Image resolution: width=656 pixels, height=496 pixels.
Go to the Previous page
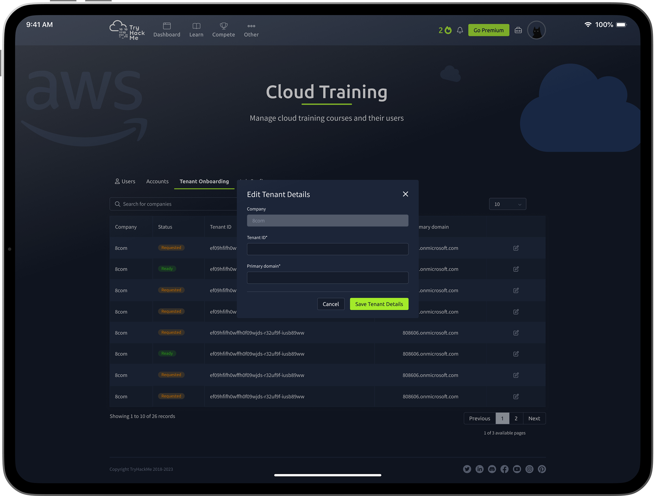[479, 419]
